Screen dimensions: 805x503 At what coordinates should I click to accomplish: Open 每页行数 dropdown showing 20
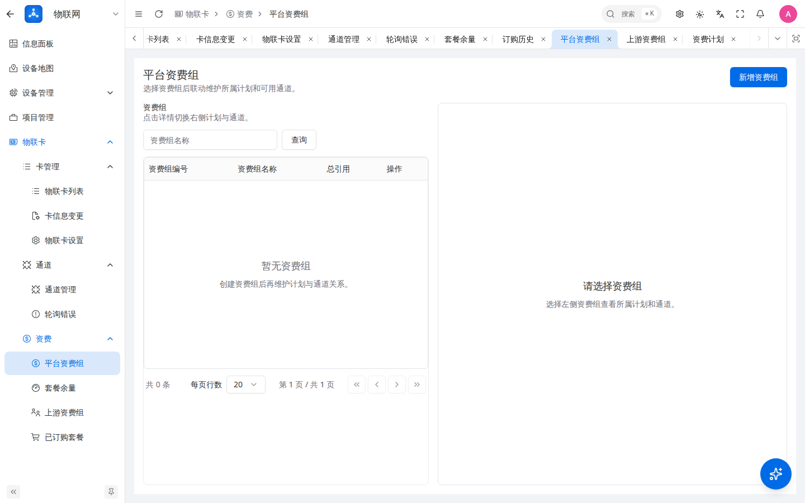246,385
